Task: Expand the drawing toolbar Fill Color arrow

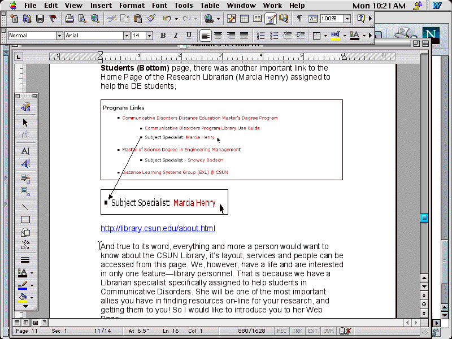Action: tap(32, 298)
